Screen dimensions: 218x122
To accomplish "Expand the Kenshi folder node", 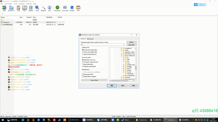I will tap(121, 50).
